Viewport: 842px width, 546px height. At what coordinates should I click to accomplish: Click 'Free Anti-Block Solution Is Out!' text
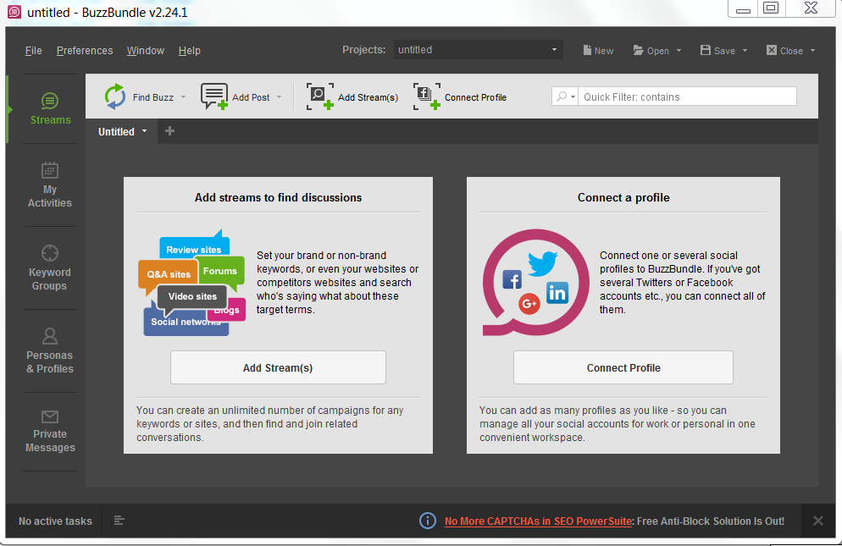coord(711,521)
